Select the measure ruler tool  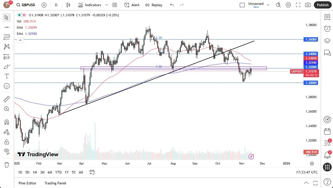[x=6, y=99]
